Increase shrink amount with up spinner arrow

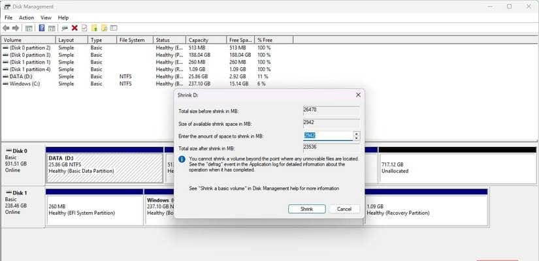click(x=357, y=134)
